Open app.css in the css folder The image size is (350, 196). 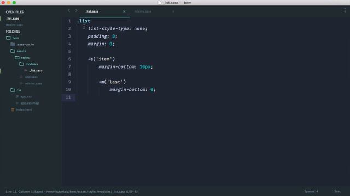coord(26,97)
